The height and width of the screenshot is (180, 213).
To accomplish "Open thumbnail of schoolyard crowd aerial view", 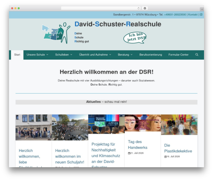I will (x=70, y=127).
